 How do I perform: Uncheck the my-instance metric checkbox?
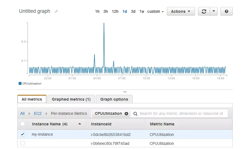(x=23, y=134)
